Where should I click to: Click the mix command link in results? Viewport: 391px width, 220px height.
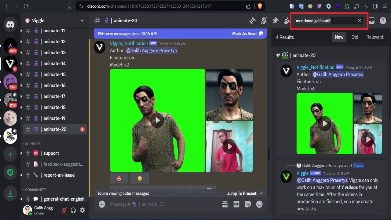point(358,166)
